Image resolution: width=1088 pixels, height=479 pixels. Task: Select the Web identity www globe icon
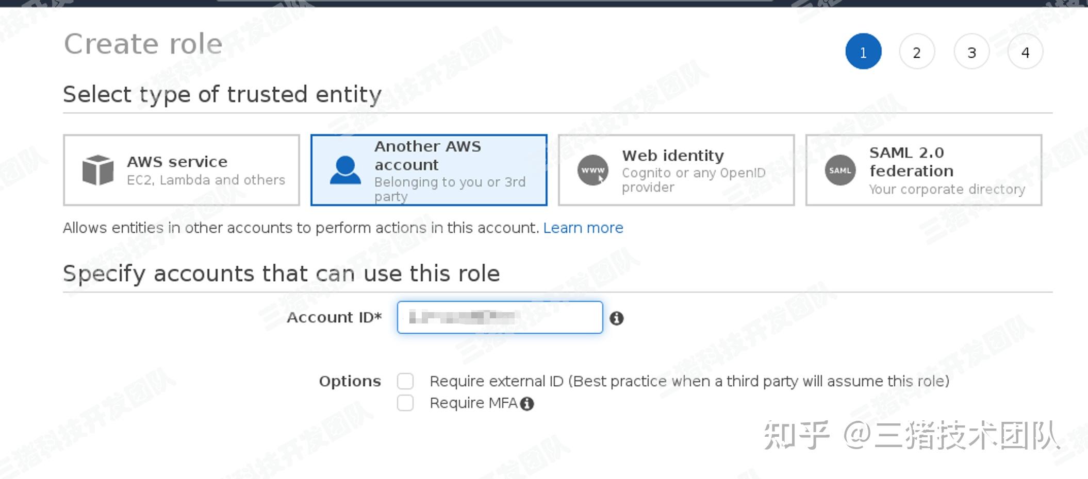pos(591,170)
